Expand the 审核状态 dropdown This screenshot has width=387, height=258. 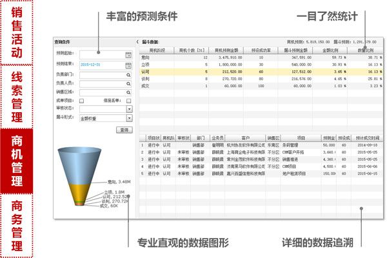click(129, 110)
